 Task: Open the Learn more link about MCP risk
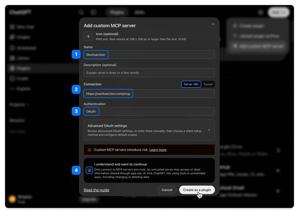[158, 150]
